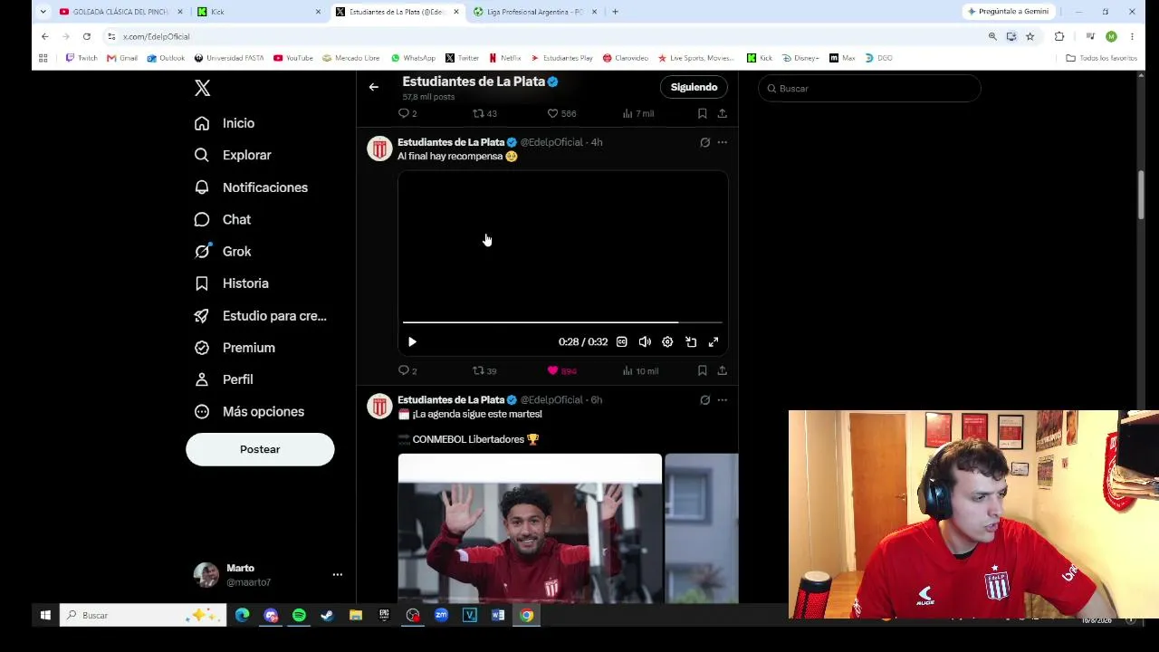Screen dimensions: 1159x652
Task: Bookmark this page with the star icon
Action: [x=1030, y=36]
